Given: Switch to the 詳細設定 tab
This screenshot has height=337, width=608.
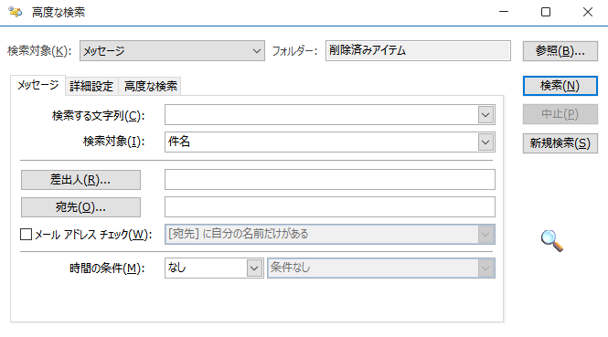Looking at the screenshot, I should click(91, 86).
